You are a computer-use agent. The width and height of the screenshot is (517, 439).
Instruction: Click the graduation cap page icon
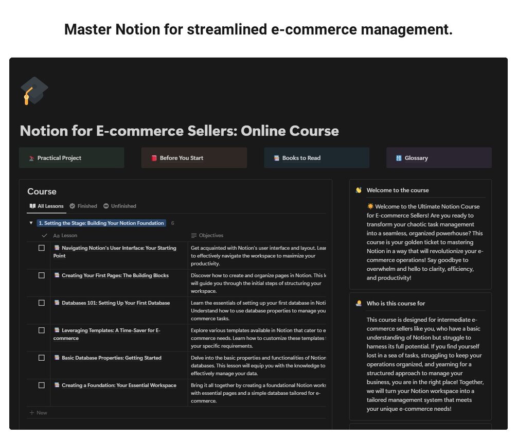coord(34,91)
